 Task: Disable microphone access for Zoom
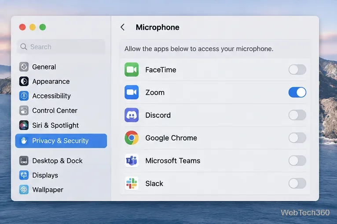pyautogui.click(x=297, y=92)
